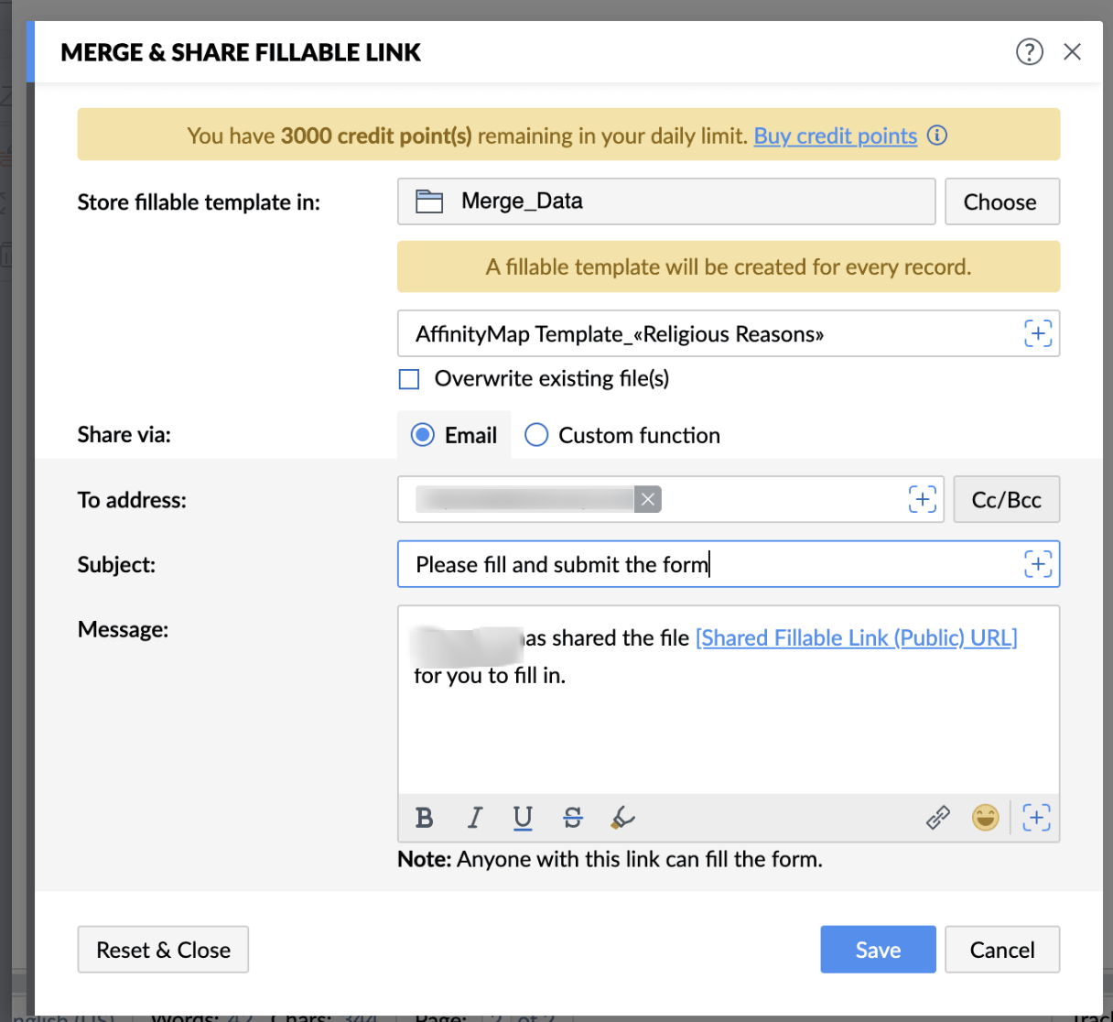Screen dimensions: 1113x1022
Task: Select the Custom function radio button
Action: click(536, 435)
